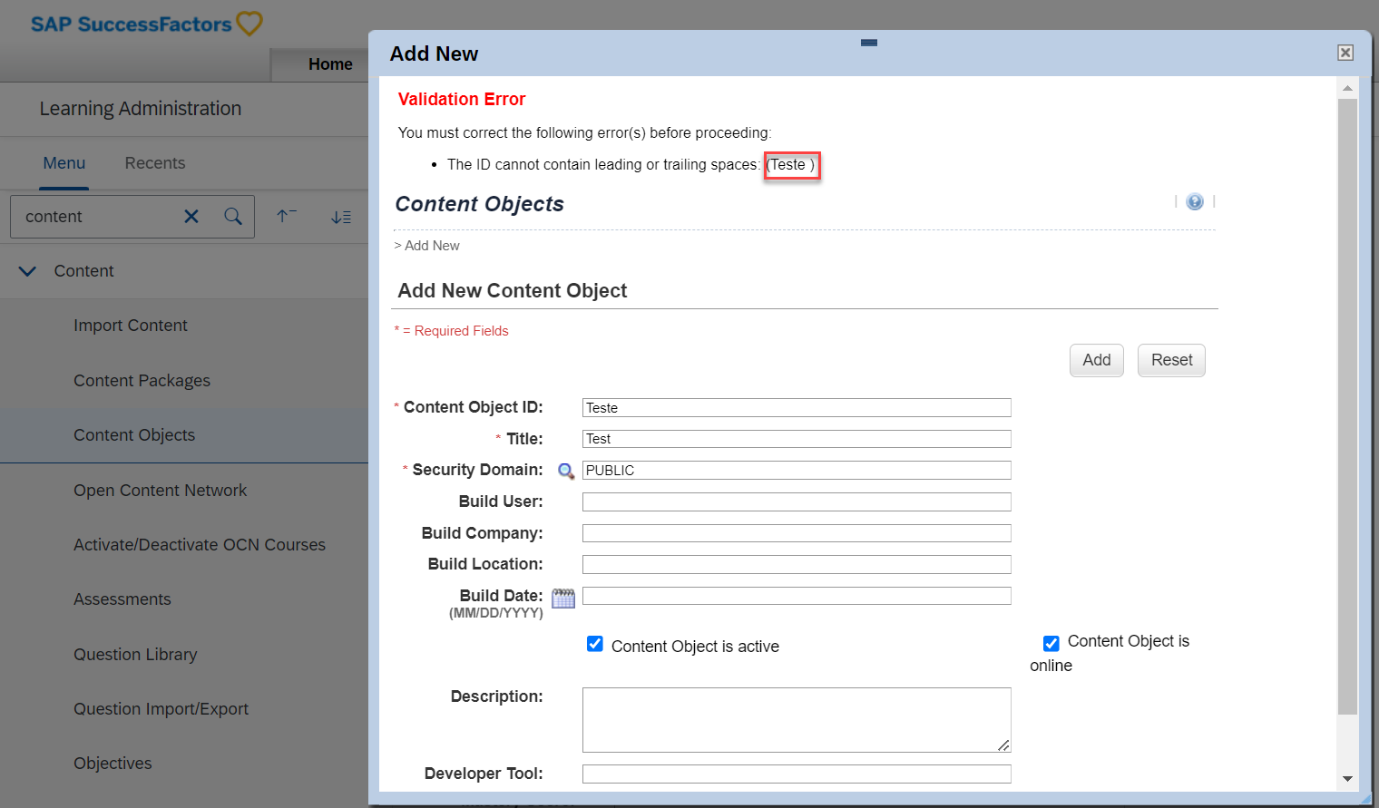
Task: Open Security Domain search lookup
Action: pos(565,471)
